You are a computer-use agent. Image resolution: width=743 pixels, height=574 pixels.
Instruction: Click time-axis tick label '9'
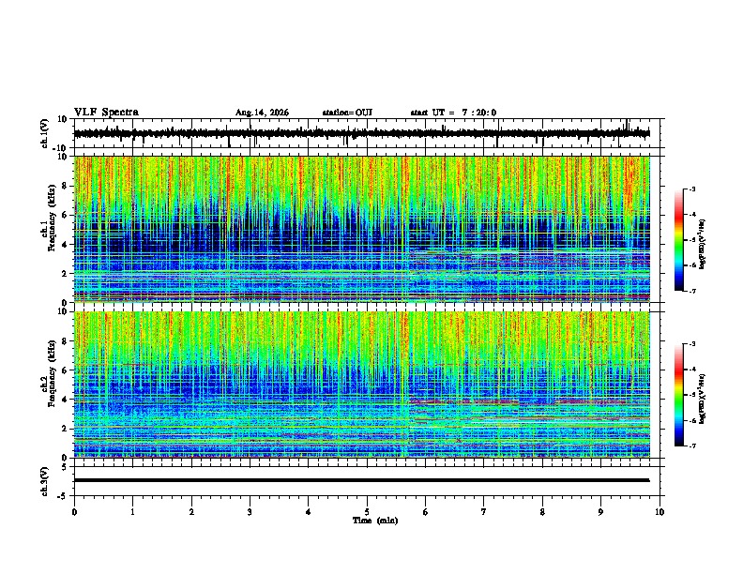coord(600,512)
